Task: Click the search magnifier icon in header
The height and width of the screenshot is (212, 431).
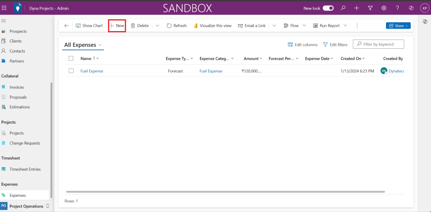Action: pos(343,8)
